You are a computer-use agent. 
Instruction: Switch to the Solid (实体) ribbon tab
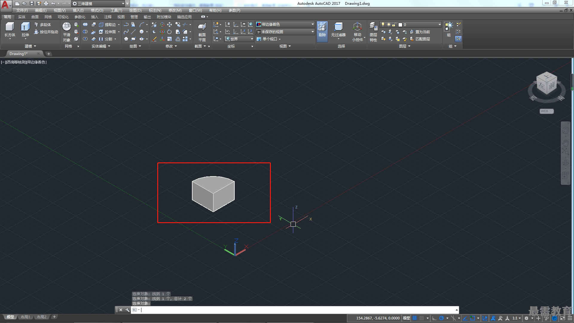(x=22, y=17)
